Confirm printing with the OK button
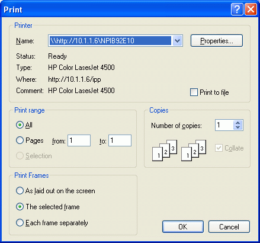Image resolution: width=260 pixels, height=243 pixels. pos(183,226)
